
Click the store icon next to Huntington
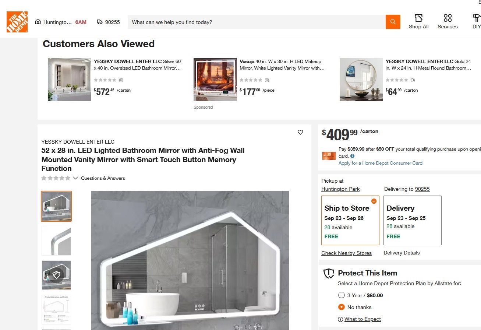pyautogui.click(x=38, y=22)
